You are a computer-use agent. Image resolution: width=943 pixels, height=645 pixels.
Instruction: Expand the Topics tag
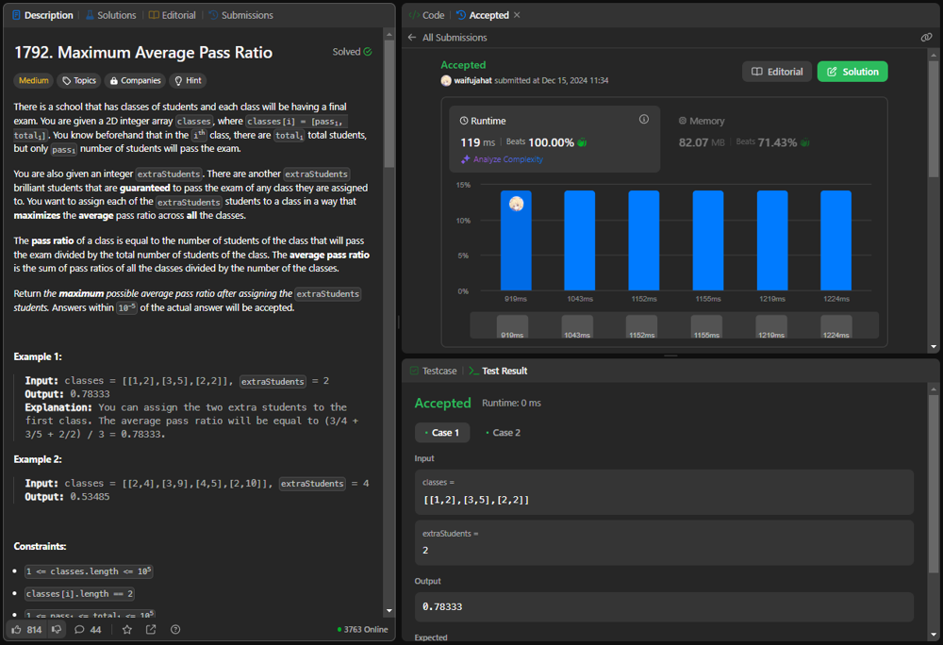[78, 81]
